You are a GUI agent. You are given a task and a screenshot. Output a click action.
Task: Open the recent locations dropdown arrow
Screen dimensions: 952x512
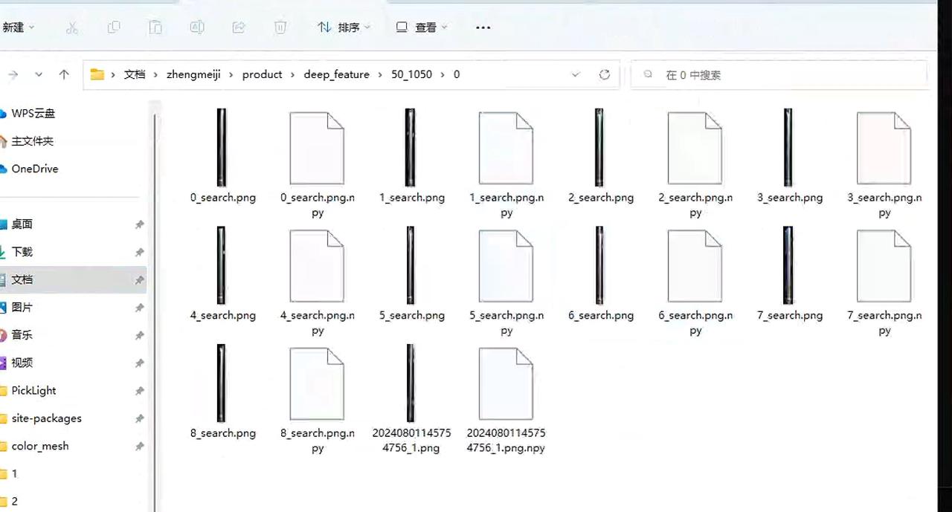pyautogui.click(x=39, y=74)
